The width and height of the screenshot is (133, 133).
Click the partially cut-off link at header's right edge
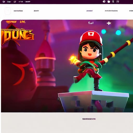click(131, 11)
